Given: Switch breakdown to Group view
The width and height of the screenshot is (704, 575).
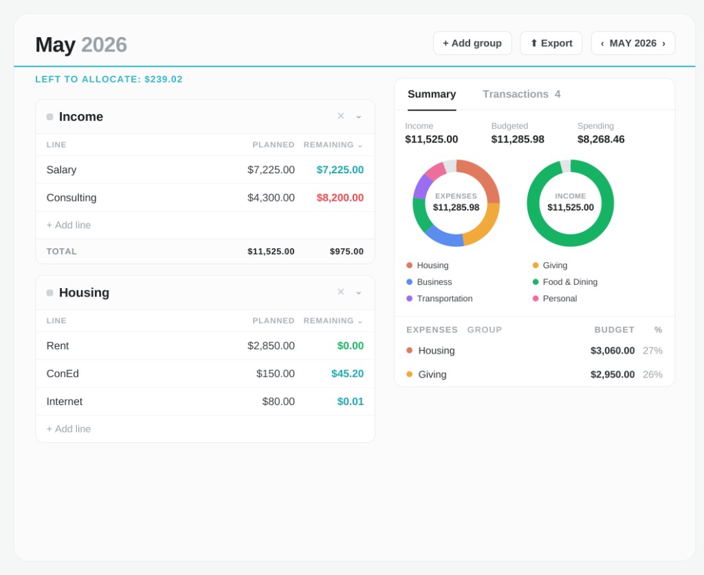Looking at the screenshot, I should click(485, 329).
